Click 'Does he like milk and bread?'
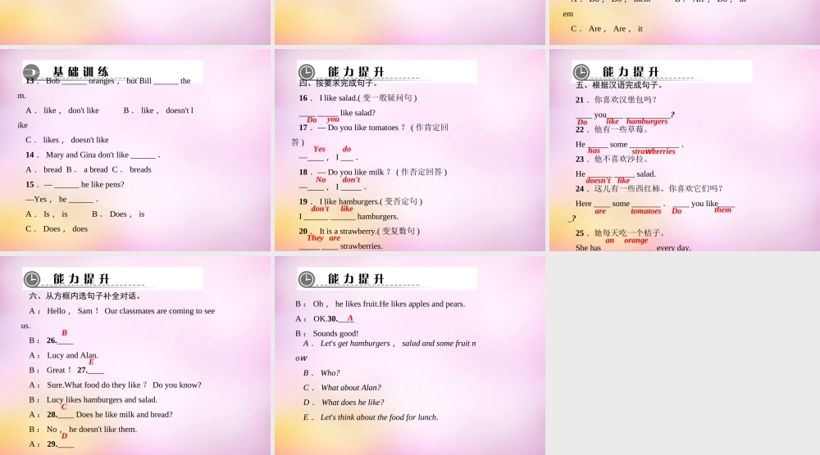The height and width of the screenshot is (455, 820). coord(125,415)
